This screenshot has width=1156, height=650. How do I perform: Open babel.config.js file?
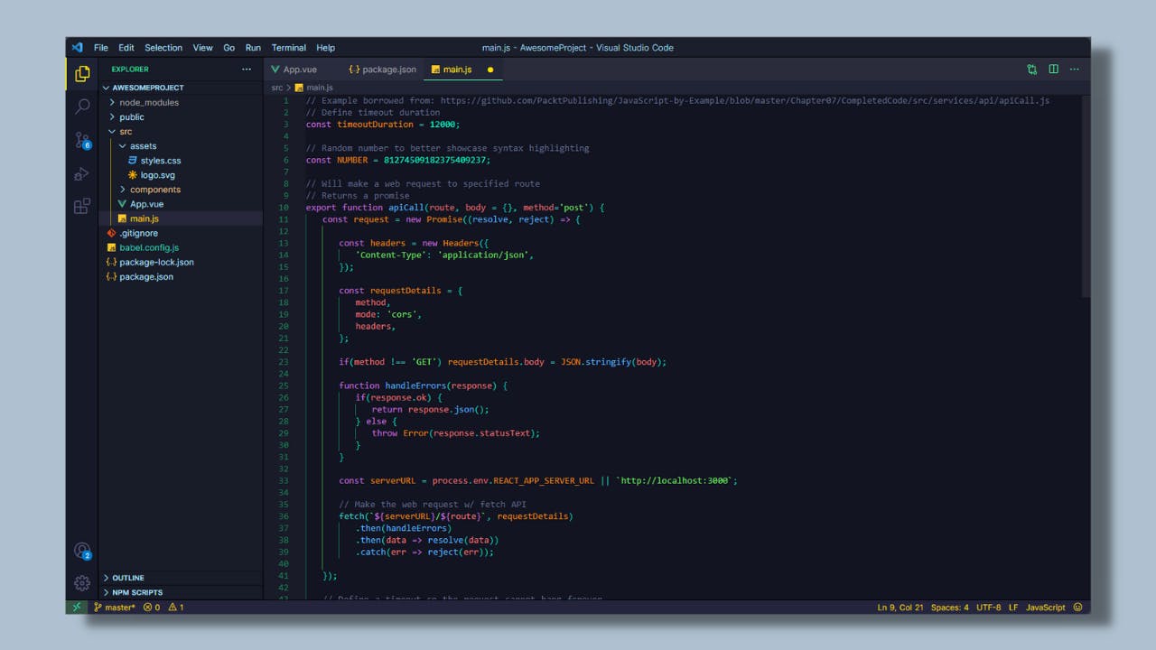pos(149,247)
